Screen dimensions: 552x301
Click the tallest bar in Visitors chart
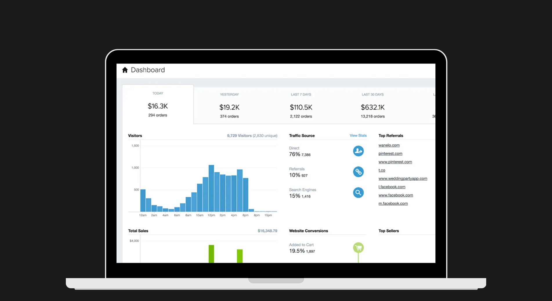[x=211, y=188]
